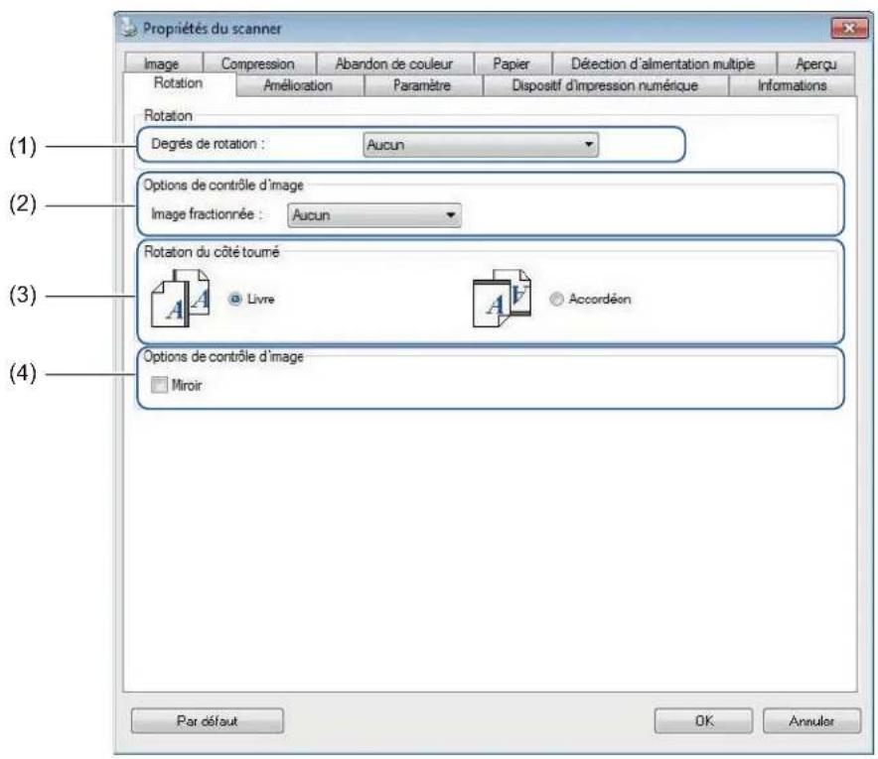The width and height of the screenshot is (878, 759).
Task: Click the Miroir label text
Action: tap(187, 385)
